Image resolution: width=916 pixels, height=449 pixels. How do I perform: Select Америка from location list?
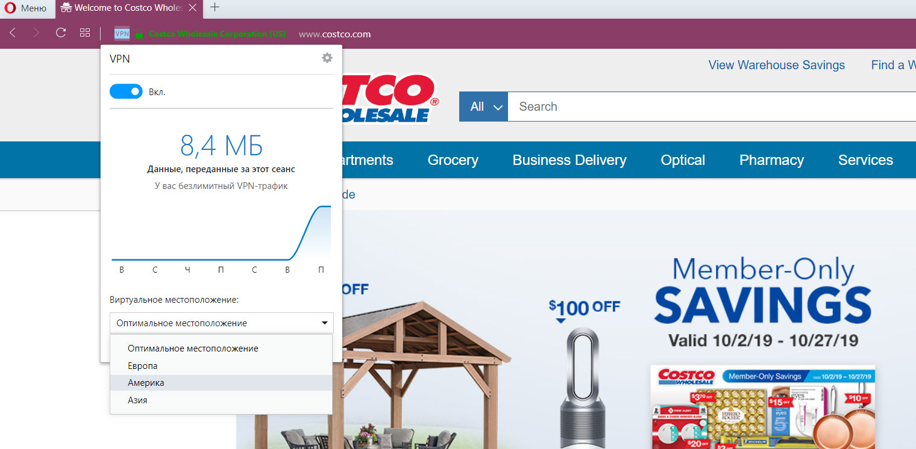pyautogui.click(x=221, y=383)
